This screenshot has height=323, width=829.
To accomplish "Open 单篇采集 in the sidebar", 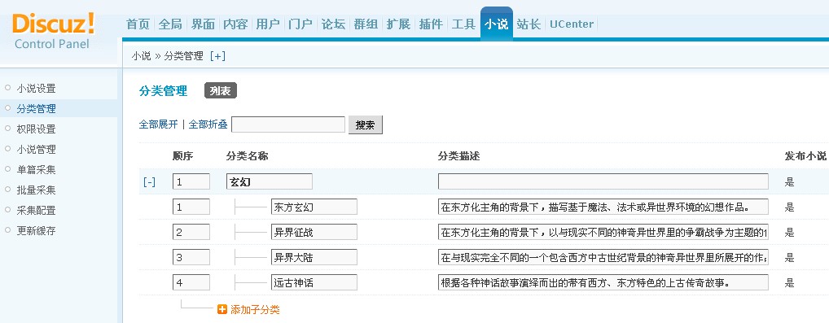I will (x=36, y=170).
